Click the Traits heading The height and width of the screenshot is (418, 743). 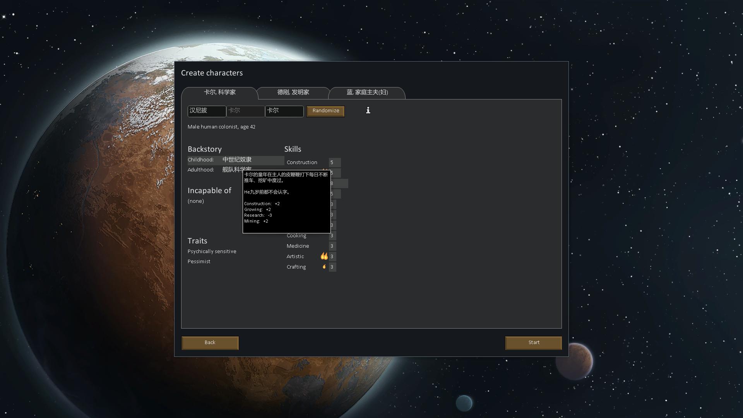point(197,241)
